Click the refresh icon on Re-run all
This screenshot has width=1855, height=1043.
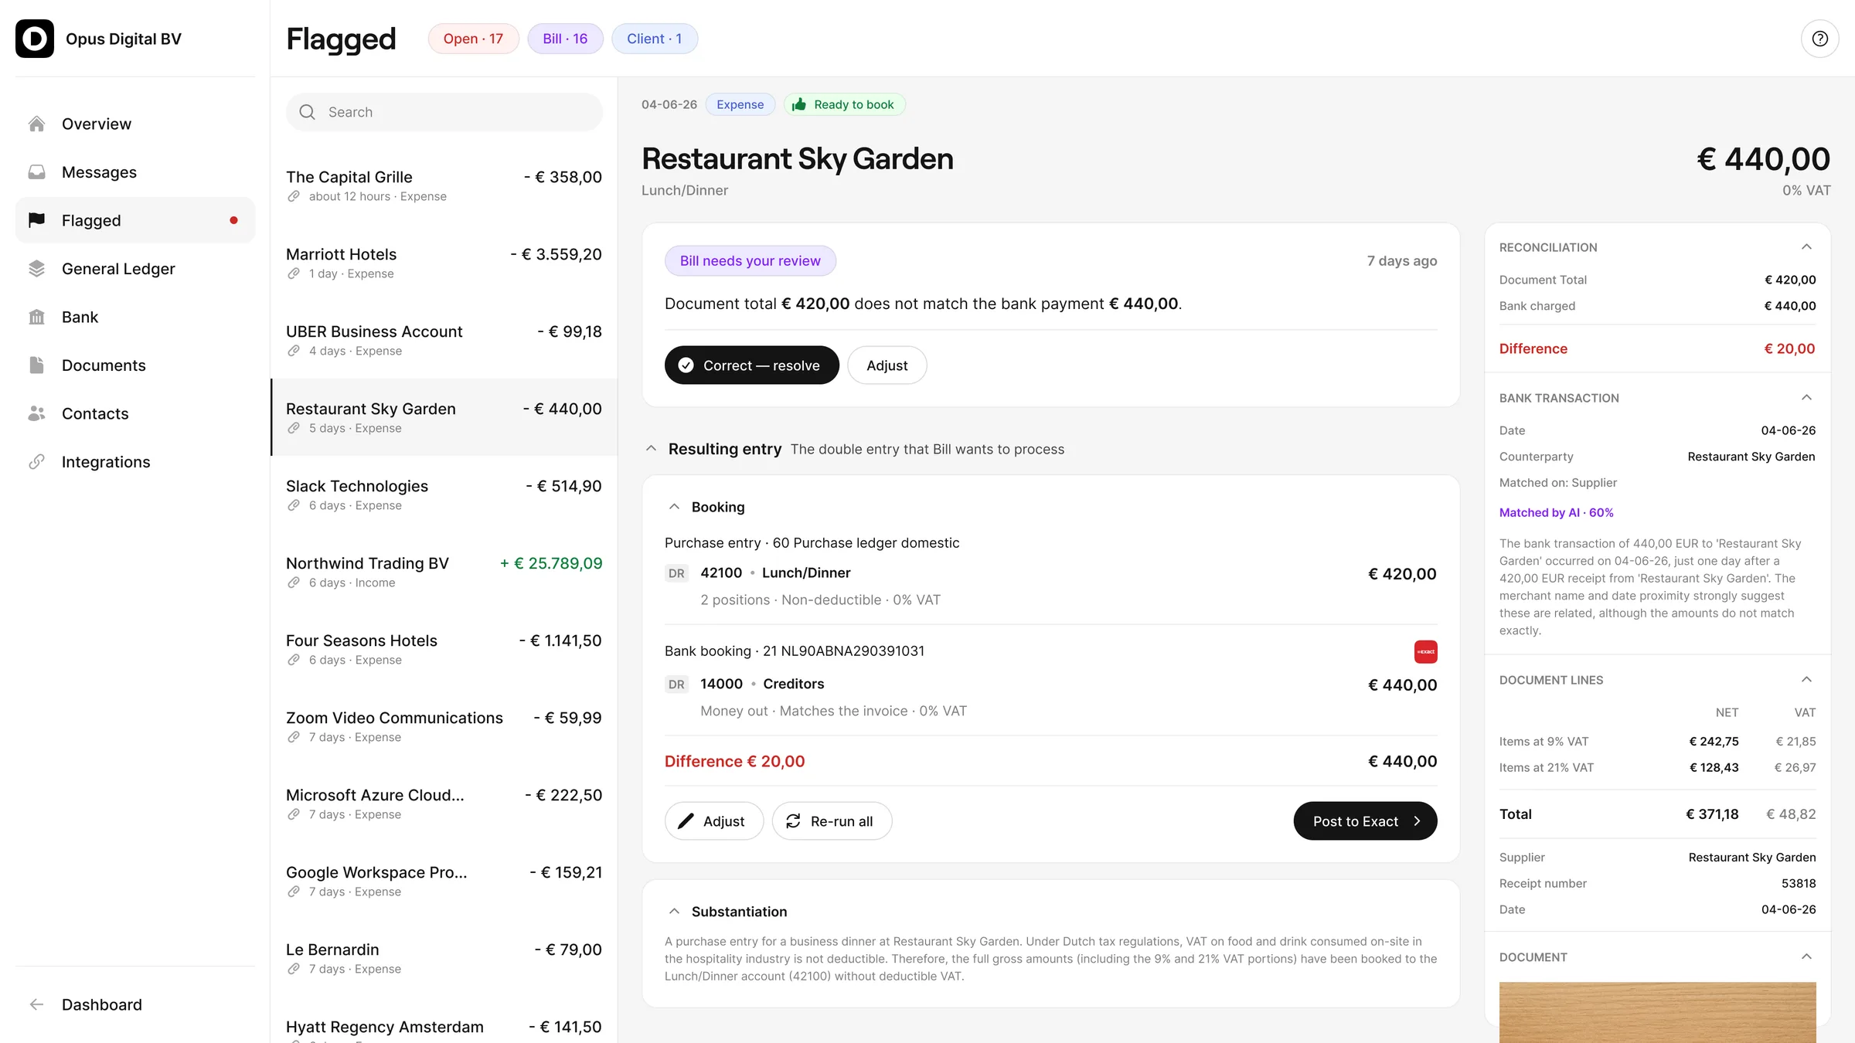(793, 821)
